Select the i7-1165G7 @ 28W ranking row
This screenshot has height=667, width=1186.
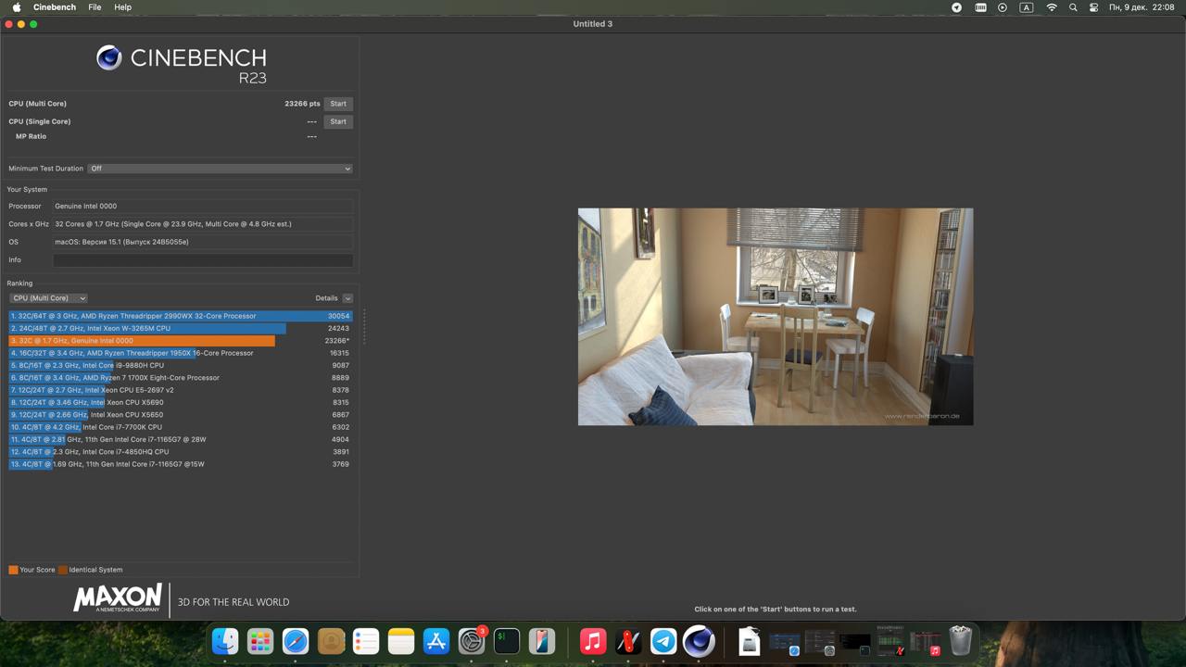click(181, 439)
